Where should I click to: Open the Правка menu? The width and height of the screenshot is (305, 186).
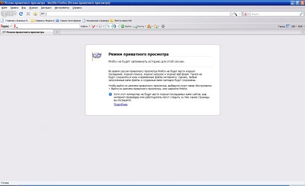pos(14,8)
